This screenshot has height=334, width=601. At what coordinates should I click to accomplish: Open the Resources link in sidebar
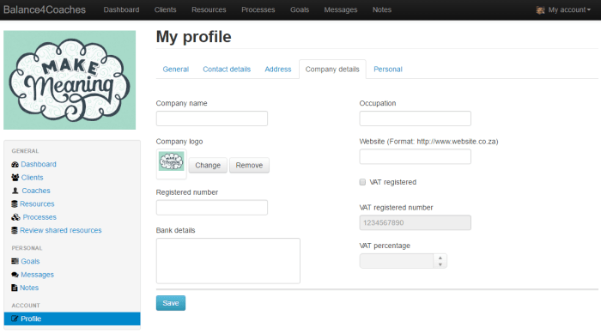pos(37,204)
